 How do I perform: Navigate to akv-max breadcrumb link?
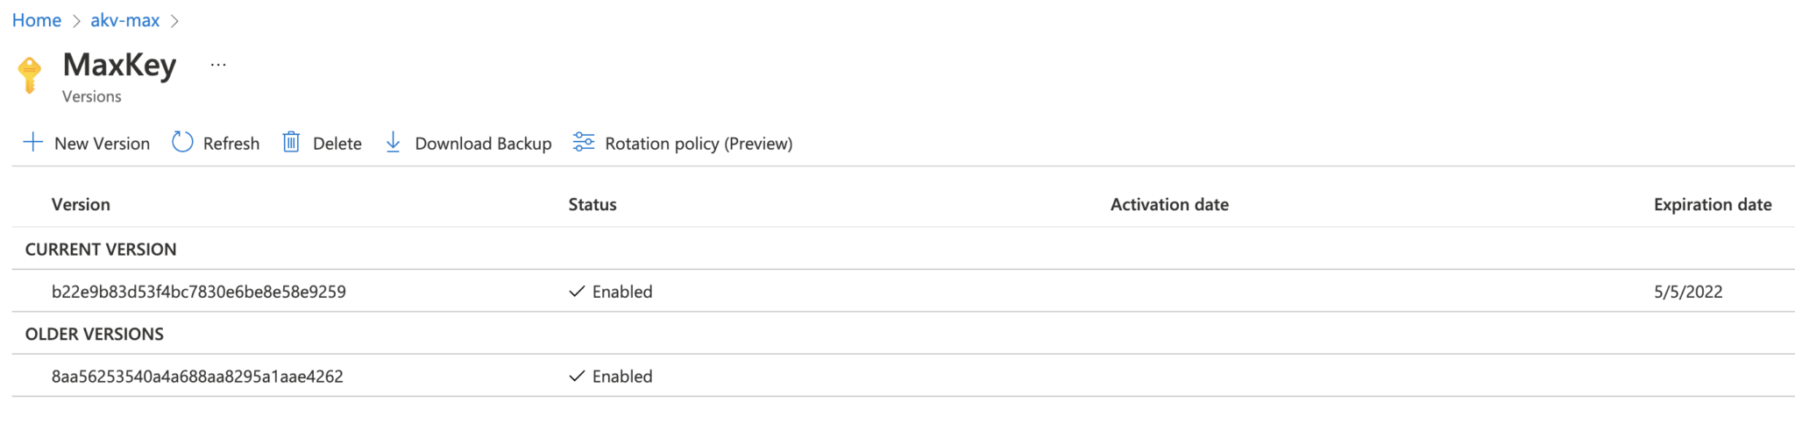pyautogui.click(x=125, y=20)
